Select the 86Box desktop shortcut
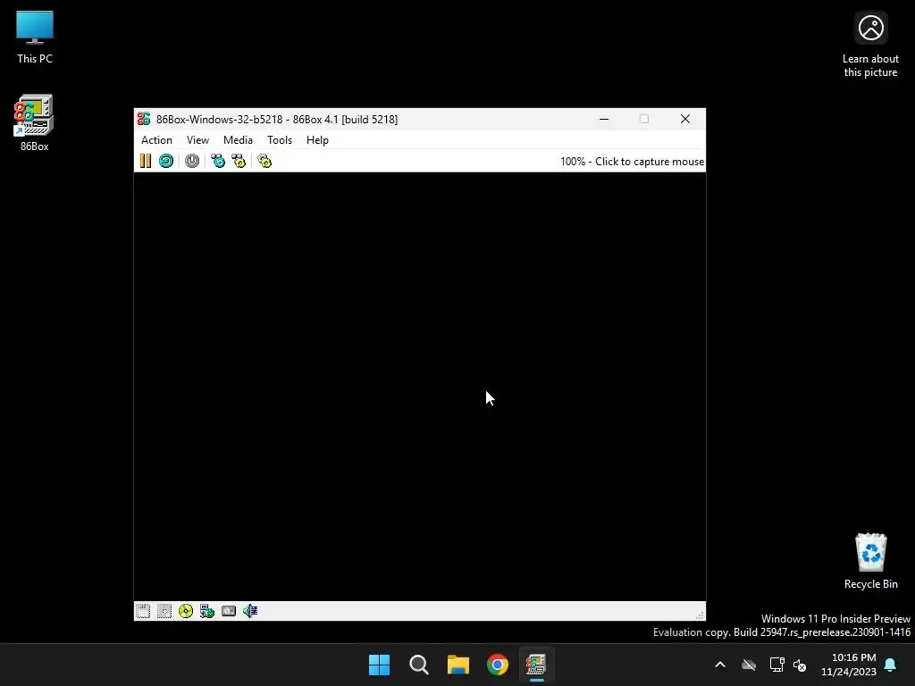This screenshot has width=915, height=686. click(35, 123)
